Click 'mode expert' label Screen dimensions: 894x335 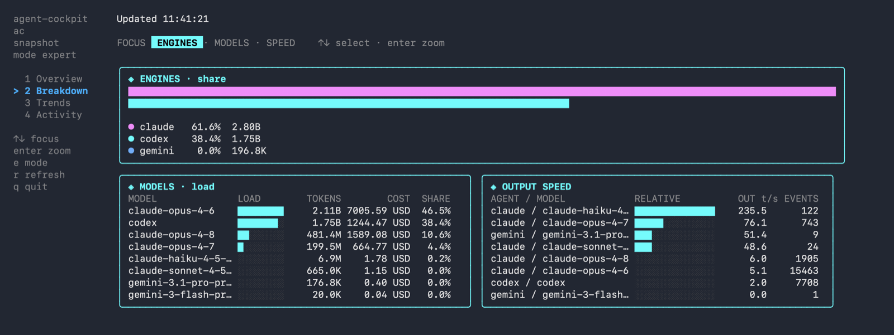coord(45,55)
